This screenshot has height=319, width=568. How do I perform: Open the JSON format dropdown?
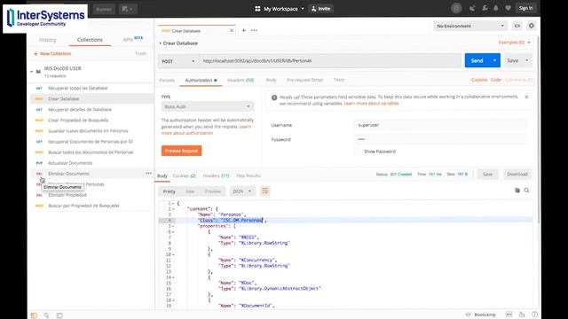point(242,191)
